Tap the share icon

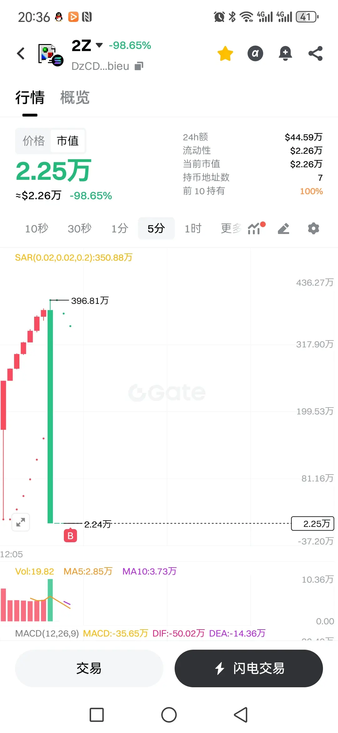point(315,53)
